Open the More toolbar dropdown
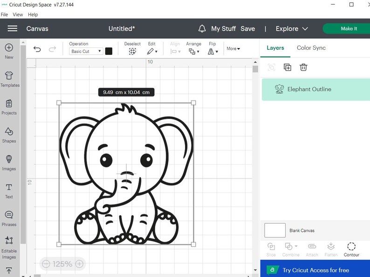 click(233, 48)
